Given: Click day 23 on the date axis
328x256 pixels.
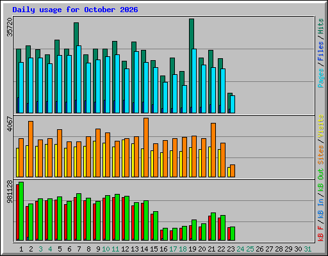Looking at the screenshot, I should (231, 249).
